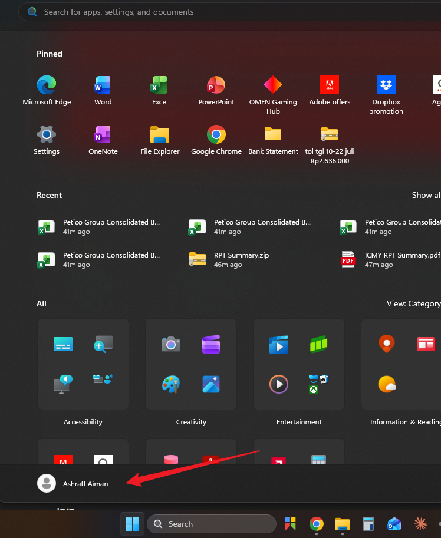Open Microsoft Edge from Pinned apps
Viewport: 441px width, 538px height.
pos(47,91)
